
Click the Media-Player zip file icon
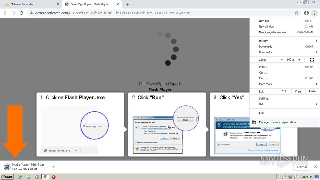(7, 167)
